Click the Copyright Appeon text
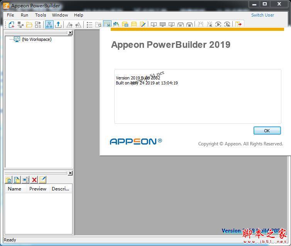Image resolution: width=291 pixels, height=246 pixels. tap(240, 144)
